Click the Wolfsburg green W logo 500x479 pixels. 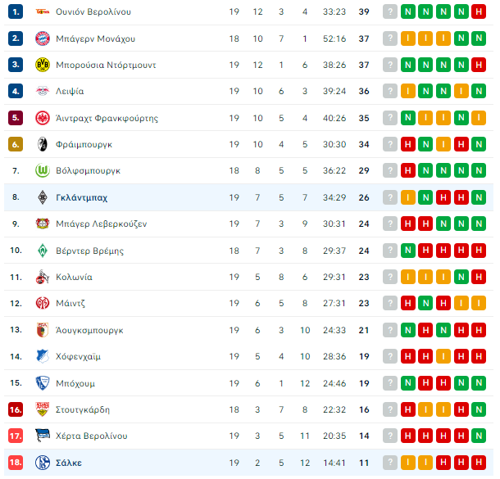43,170
